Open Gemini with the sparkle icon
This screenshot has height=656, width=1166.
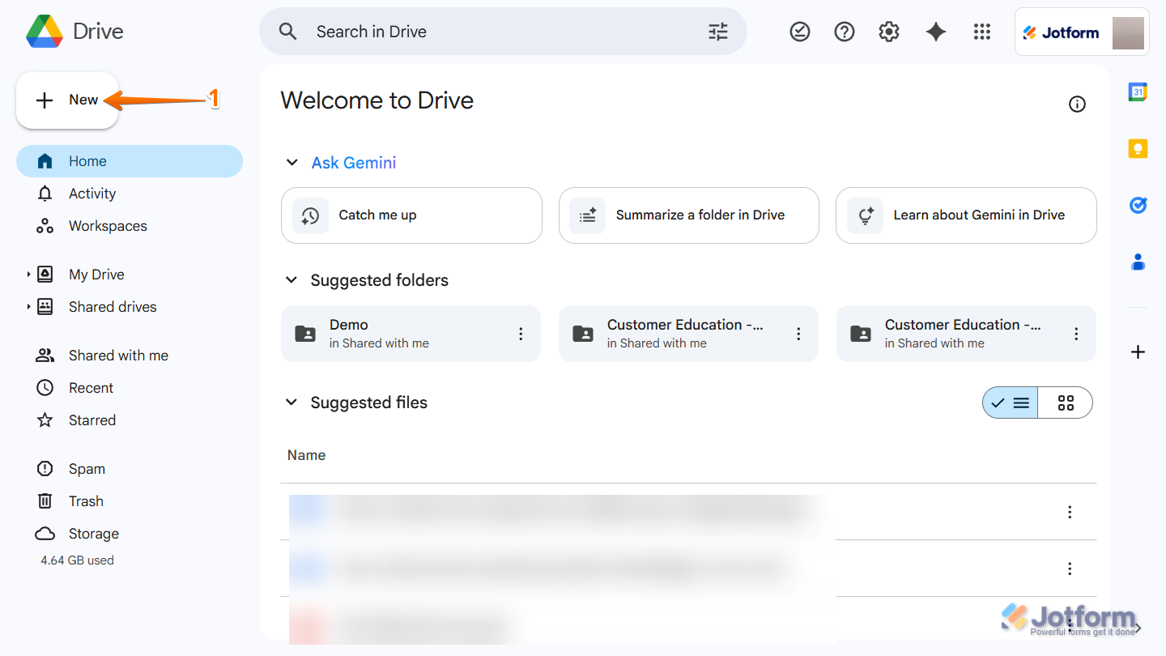pyautogui.click(x=935, y=32)
